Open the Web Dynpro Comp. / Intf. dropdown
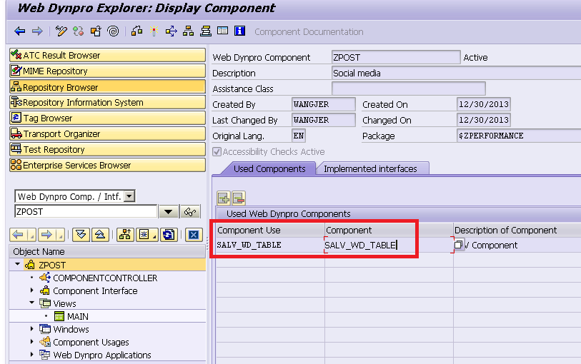The image size is (581, 364). pyautogui.click(x=129, y=196)
